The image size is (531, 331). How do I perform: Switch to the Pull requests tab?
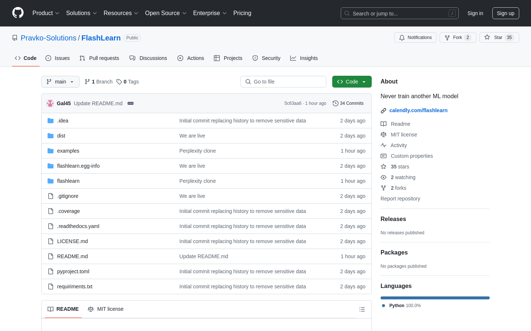(99, 58)
